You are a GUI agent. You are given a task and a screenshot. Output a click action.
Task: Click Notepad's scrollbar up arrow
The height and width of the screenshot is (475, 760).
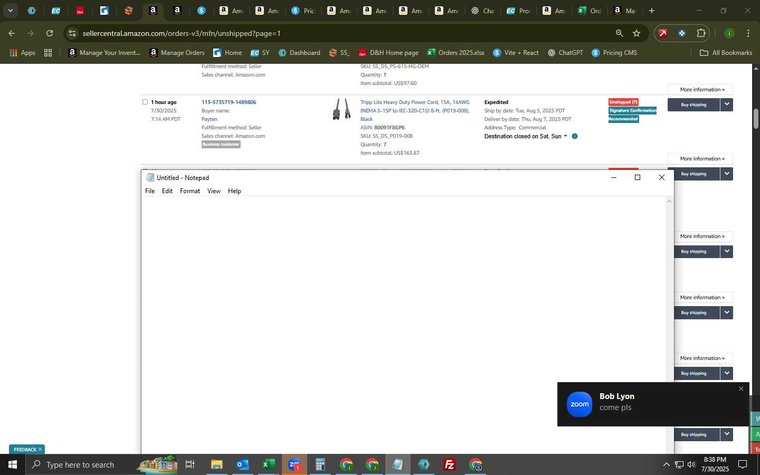(670, 201)
